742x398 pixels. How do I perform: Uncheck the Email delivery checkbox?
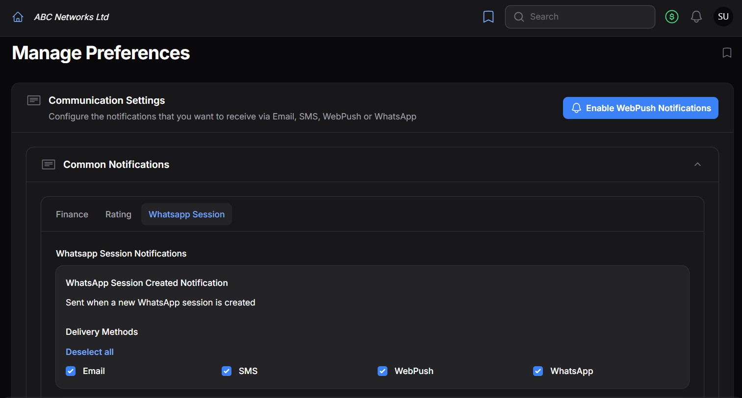[x=71, y=371]
